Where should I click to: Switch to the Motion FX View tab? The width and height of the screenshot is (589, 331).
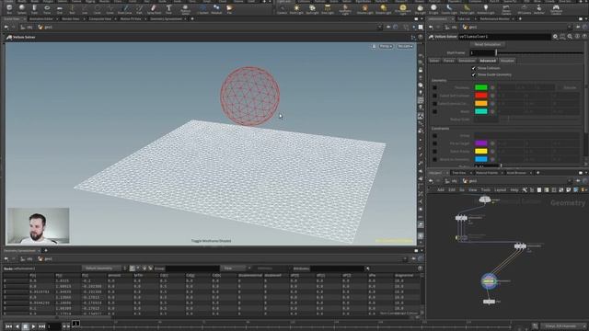131,18
